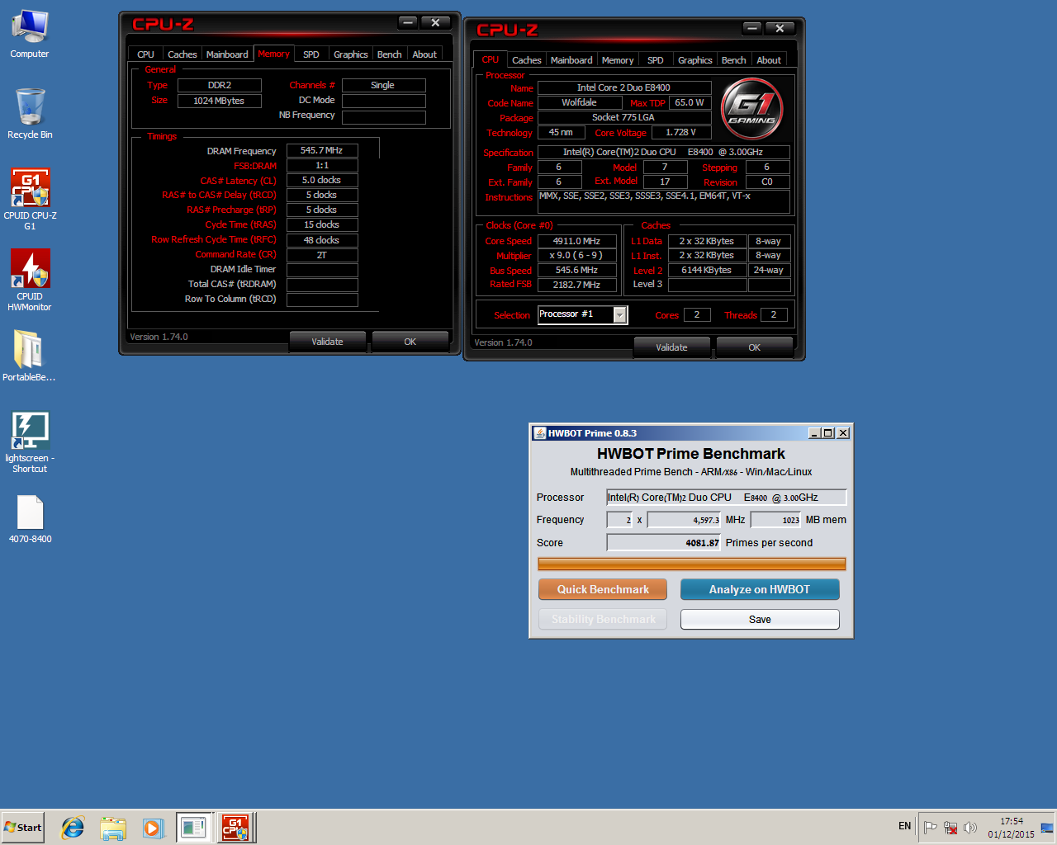The height and width of the screenshot is (845, 1057).
Task: Click the MB mem field showing 1023
Action: (776, 520)
